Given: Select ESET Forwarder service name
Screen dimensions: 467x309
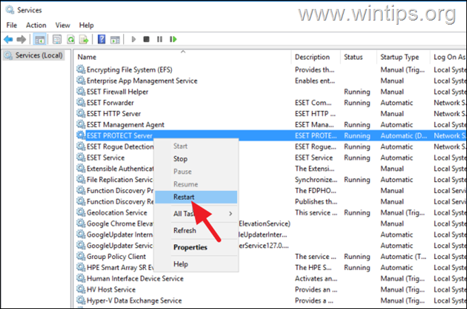Looking at the screenshot, I should click(110, 103).
